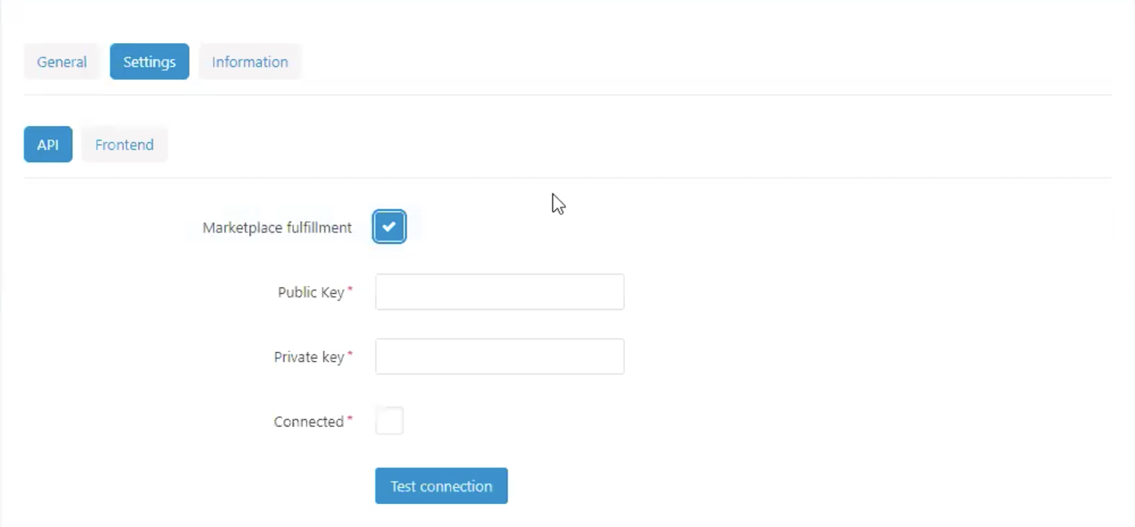
Task: Click the Connected label text
Action: pos(309,422)
